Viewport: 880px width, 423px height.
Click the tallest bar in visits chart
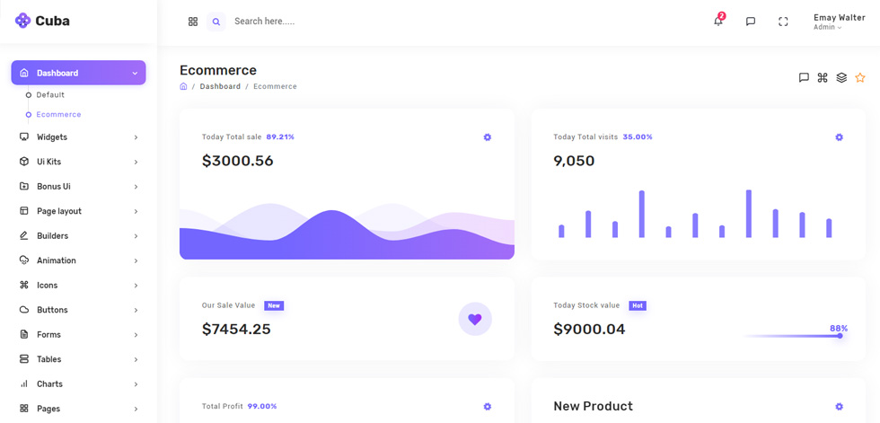[x=749, y=213]
